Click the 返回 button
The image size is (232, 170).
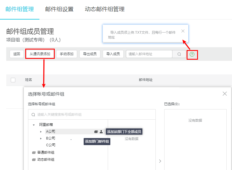point(17,54)
